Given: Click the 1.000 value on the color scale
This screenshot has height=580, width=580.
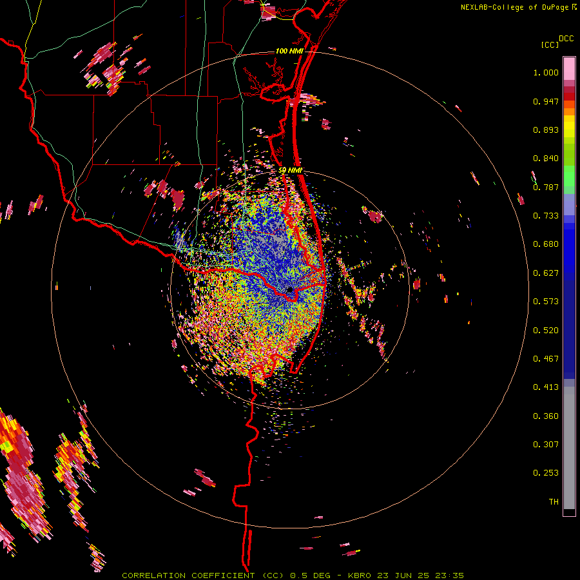Looking at the screenshot, I should point(546,72).
